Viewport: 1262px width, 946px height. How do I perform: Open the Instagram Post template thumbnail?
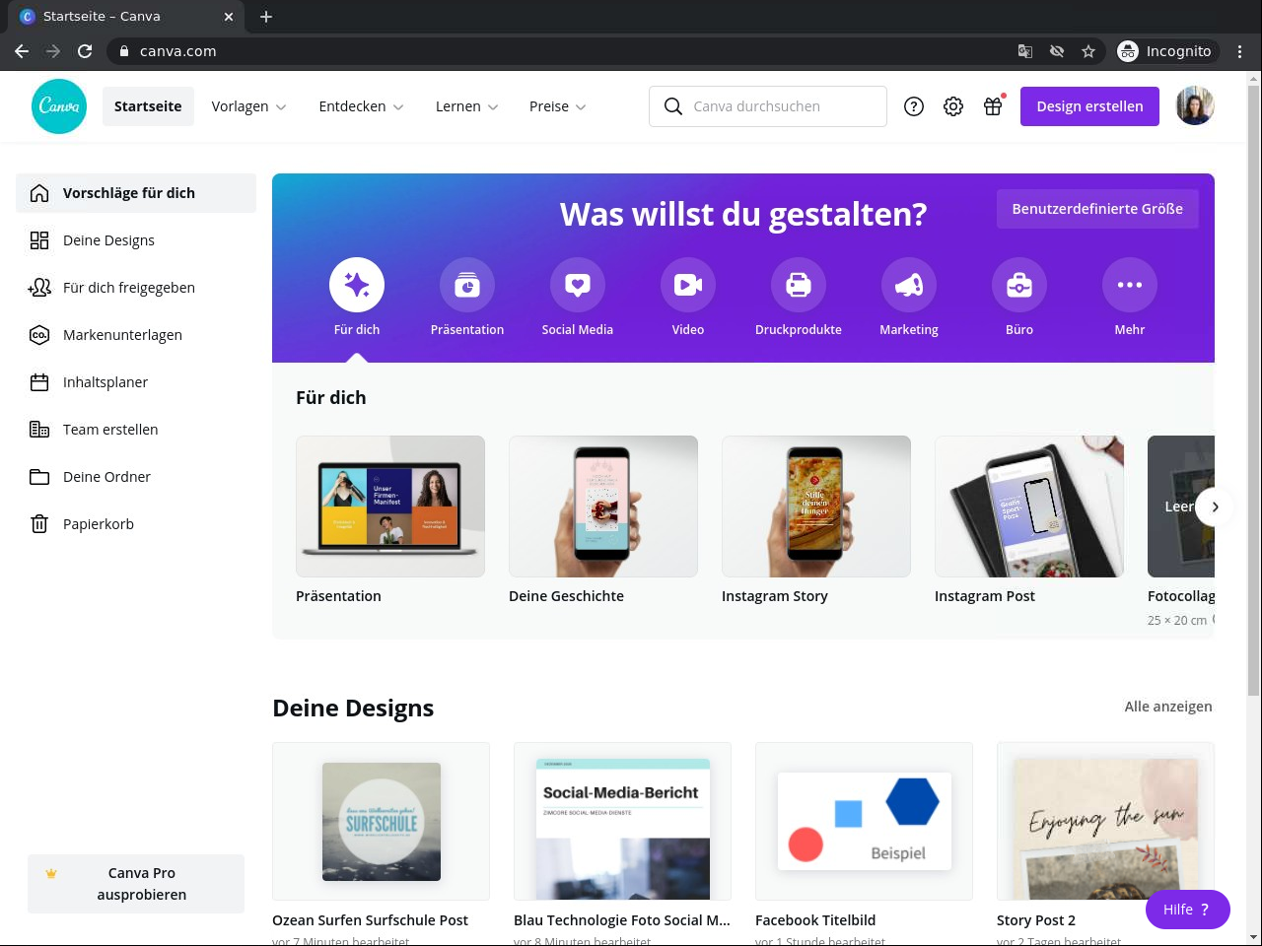tap(1029, 507)
